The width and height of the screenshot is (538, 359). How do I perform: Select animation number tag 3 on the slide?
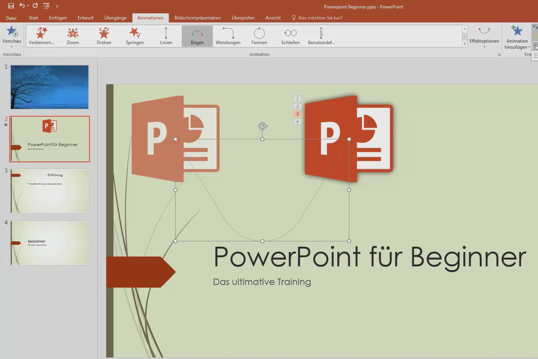[x=297, y=114]
